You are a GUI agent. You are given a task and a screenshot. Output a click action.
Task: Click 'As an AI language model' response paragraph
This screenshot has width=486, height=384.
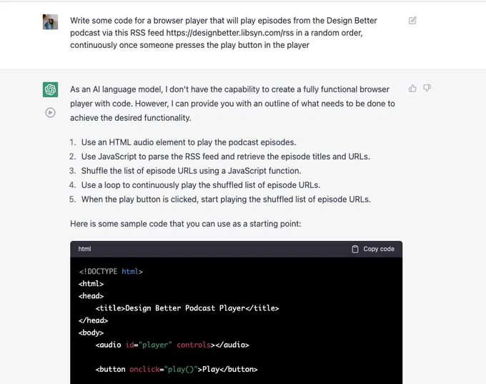(x=232, y=104)
